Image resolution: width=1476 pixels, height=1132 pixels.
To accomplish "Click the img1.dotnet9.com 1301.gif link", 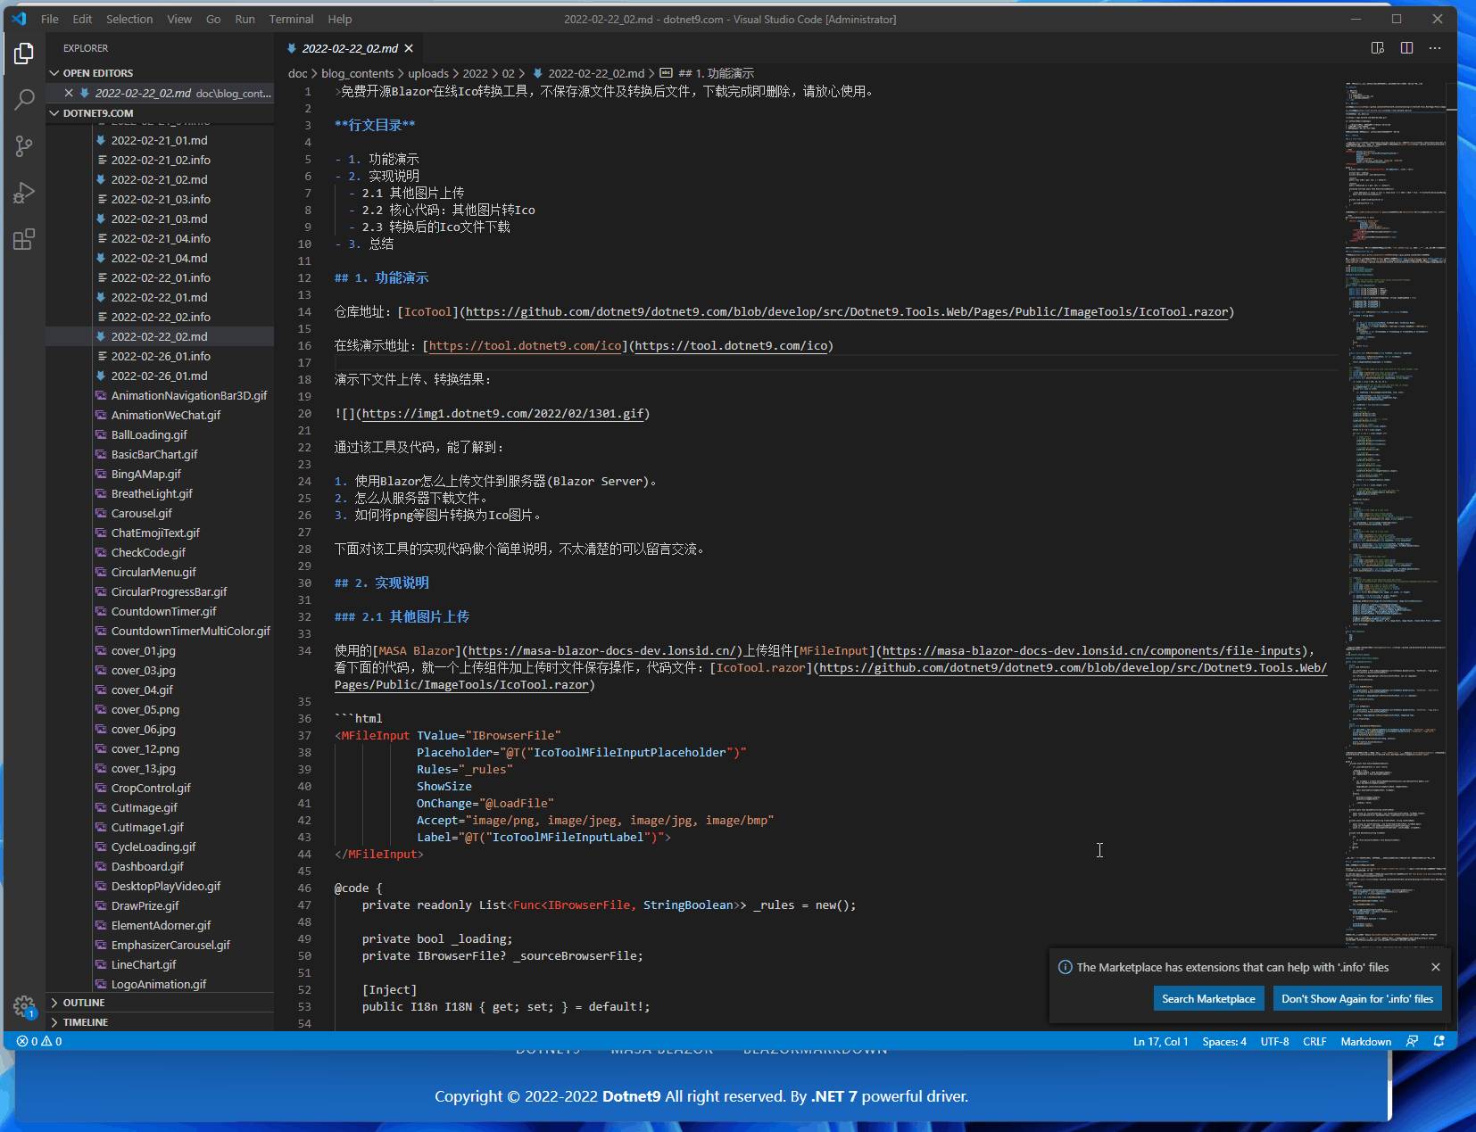I will point(502,413).
